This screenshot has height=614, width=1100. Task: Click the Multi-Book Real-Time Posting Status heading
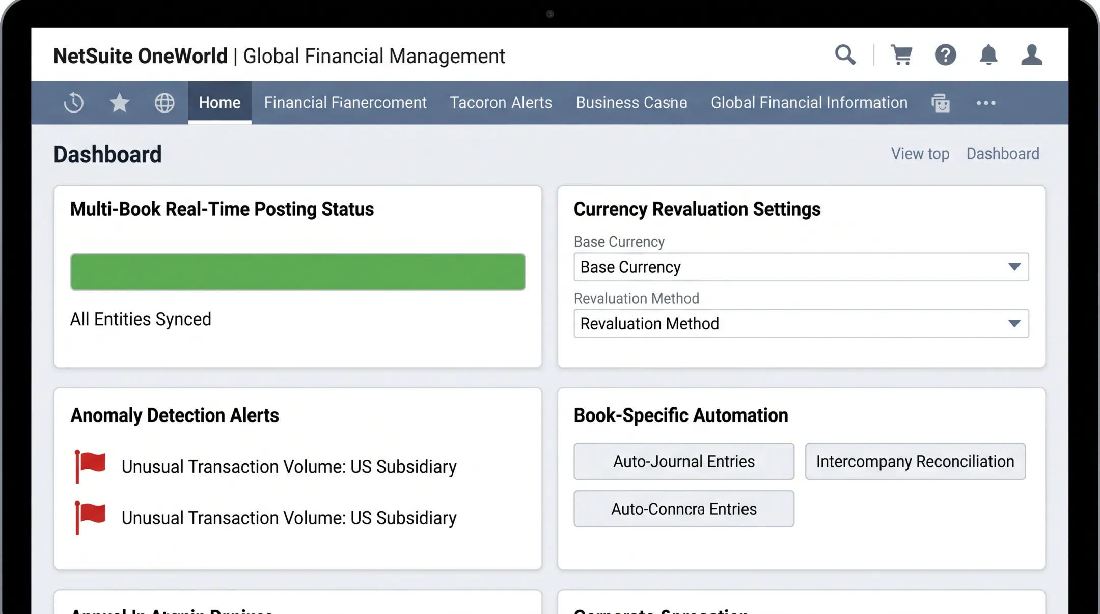pos(222,209)
